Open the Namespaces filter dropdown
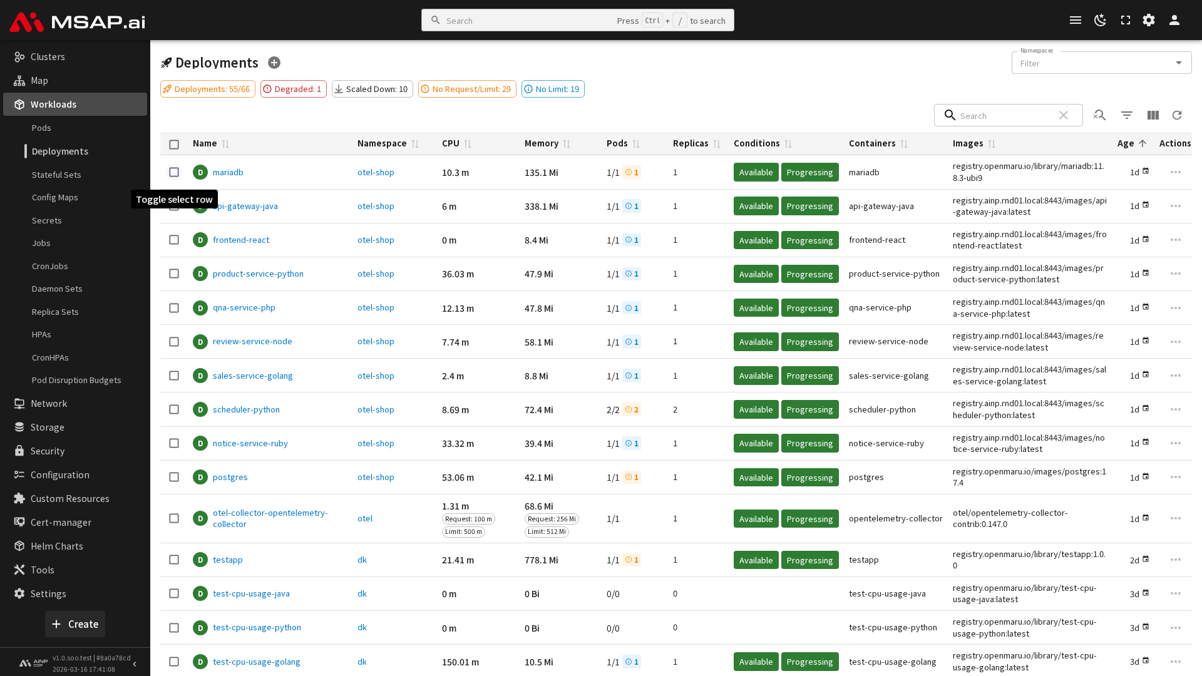Screen dimensions: 1202x676 pyautogui.click(x=1101, y=63)
